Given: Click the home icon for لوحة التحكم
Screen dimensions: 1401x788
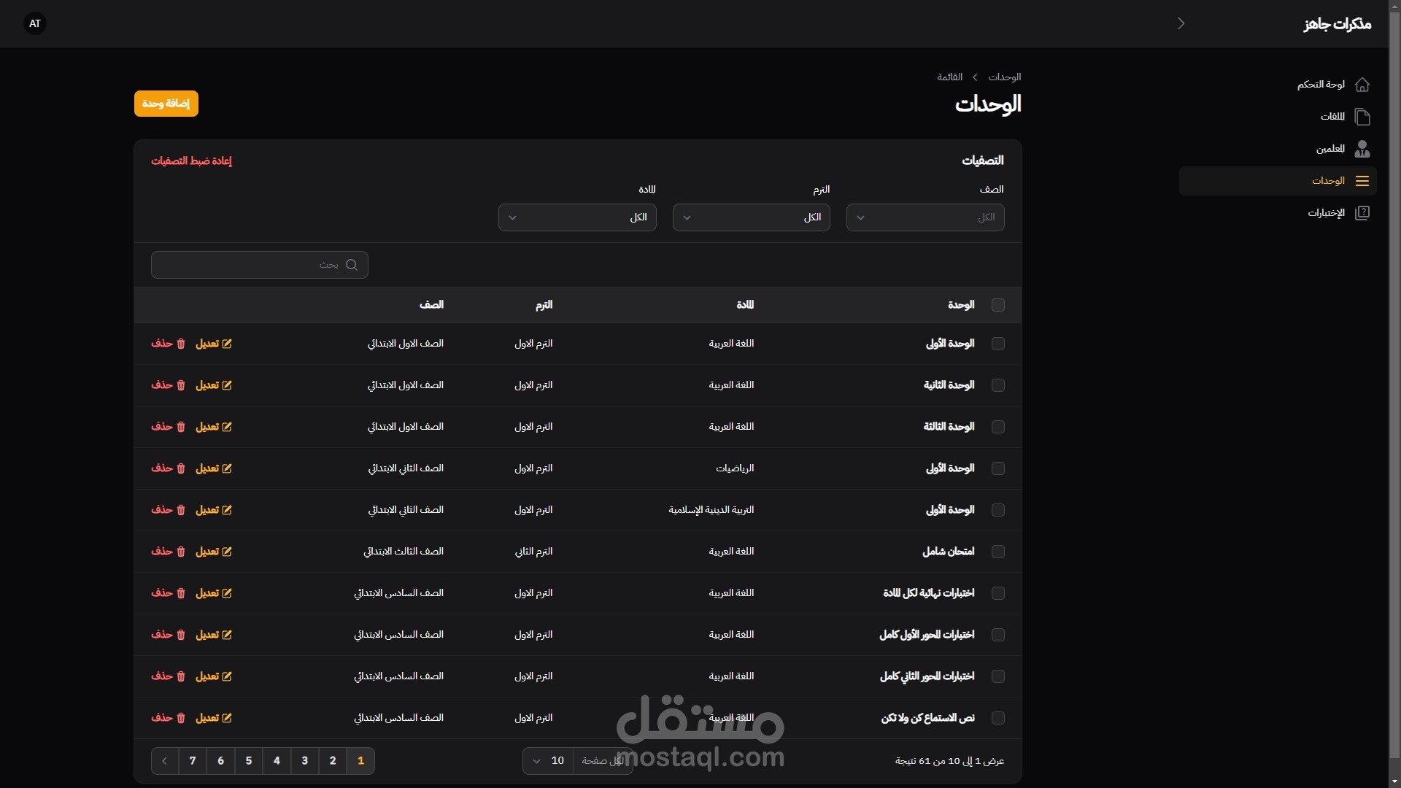Looking at the screenshot, I should (1362, 85).
